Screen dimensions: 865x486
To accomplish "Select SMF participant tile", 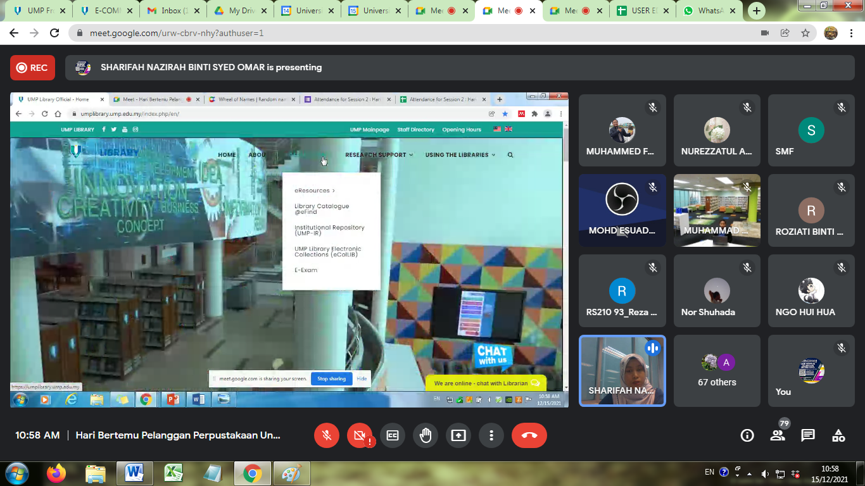I will coord(811,130).
